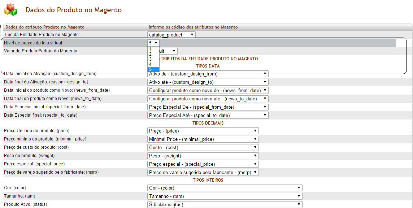This screenshot has width=413, height=208.
Task: Click 'Peso do produto: (weight)' label
Action: pos(29,156)
